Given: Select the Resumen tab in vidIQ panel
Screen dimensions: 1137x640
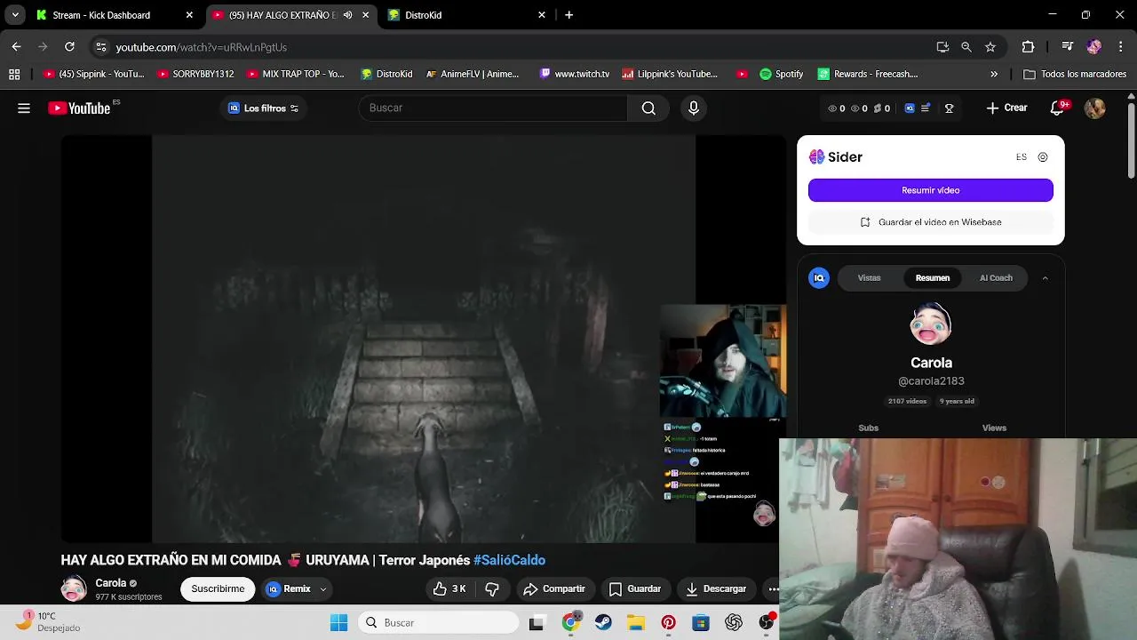Looking at the screenshot, I should click(x=933, y=278).
